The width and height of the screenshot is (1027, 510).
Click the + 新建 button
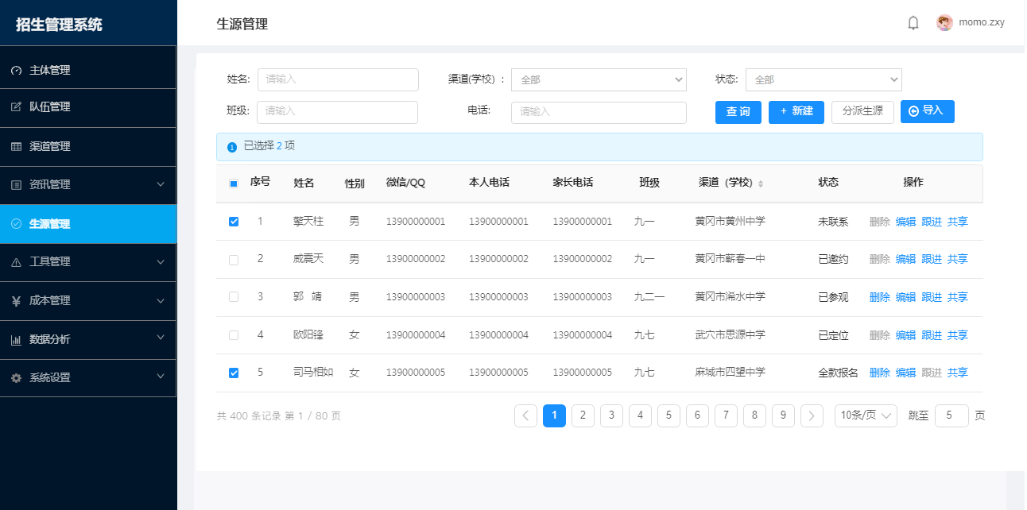pyautogui.click(x=796, y=112)
